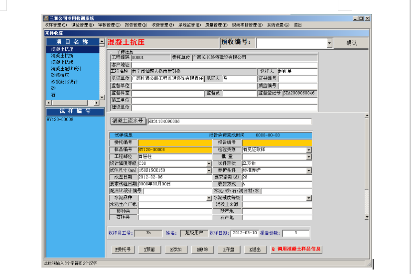Click the 要求龄期 field showing 28

point(277,177)
